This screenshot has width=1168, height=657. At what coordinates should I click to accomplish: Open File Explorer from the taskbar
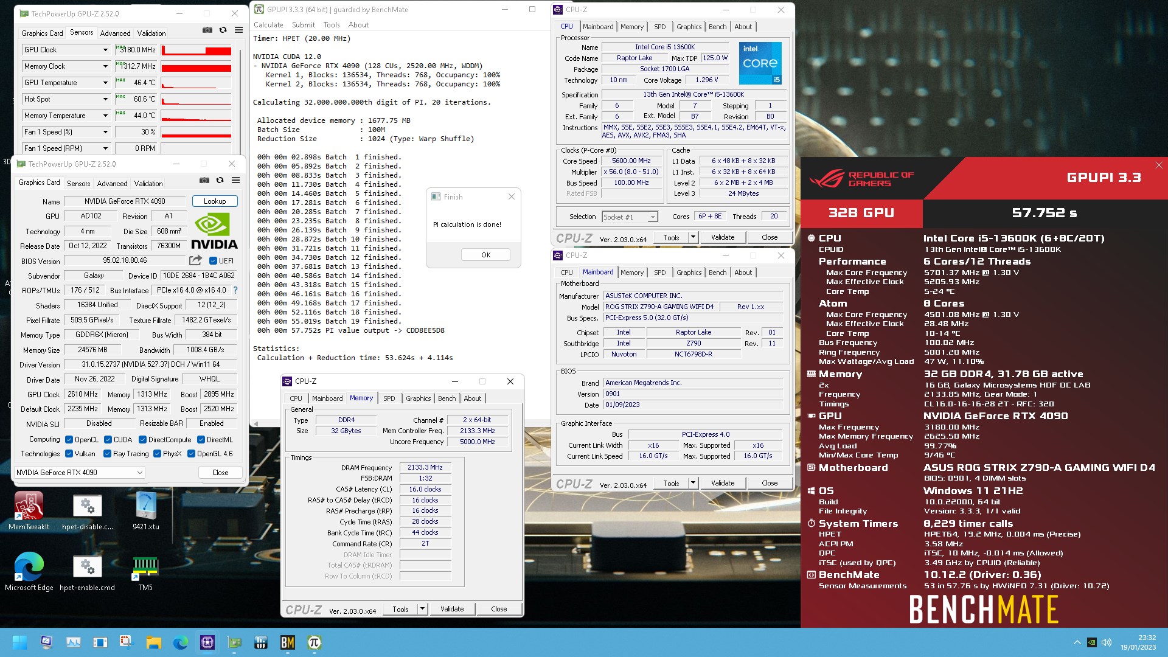153,642
